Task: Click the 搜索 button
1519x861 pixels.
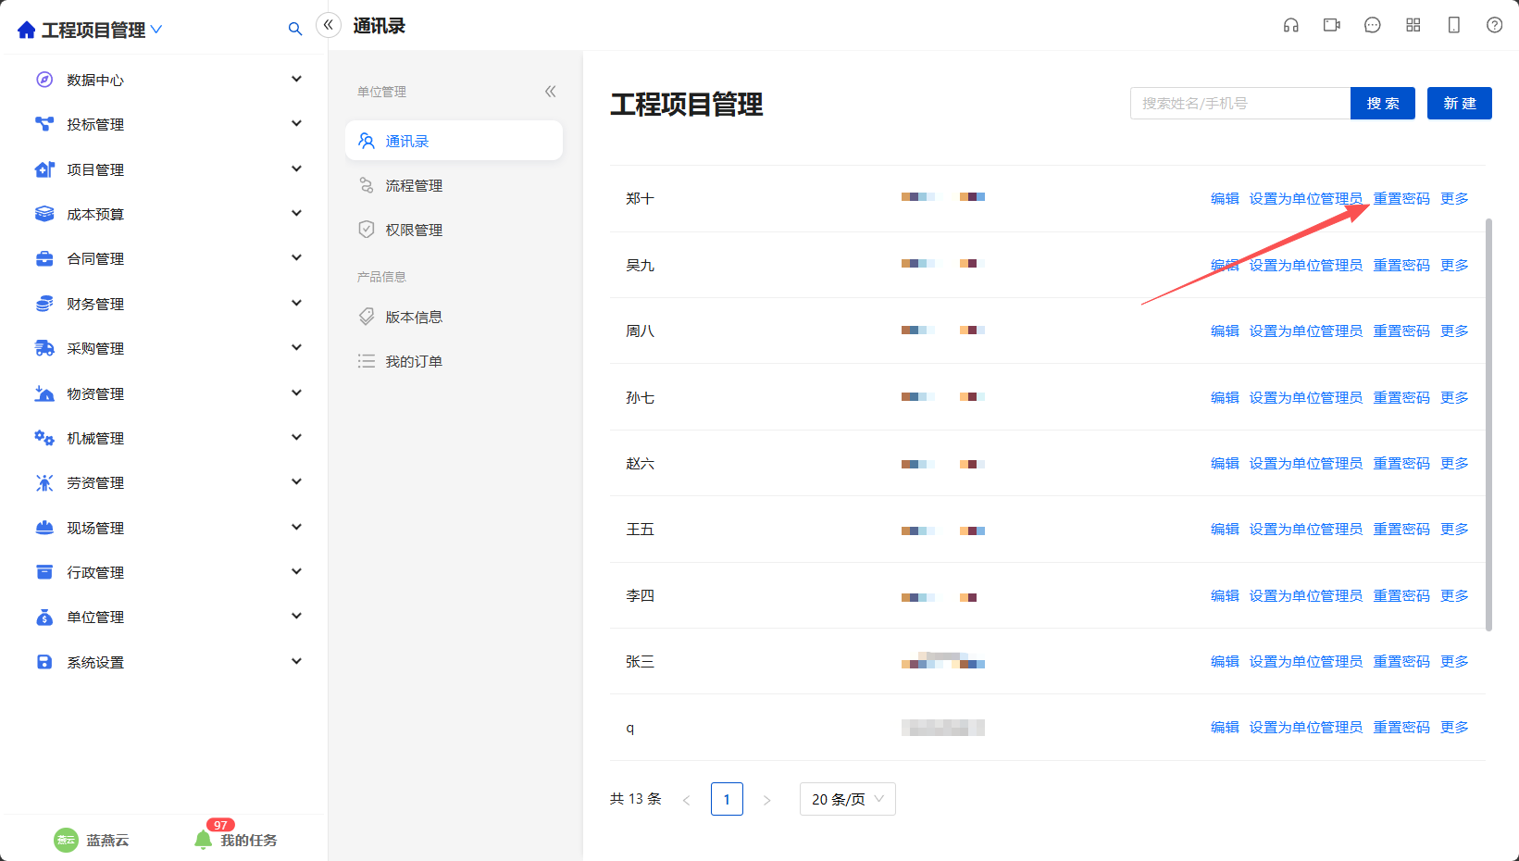Action: click(x=1383, y=103)
